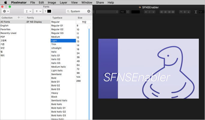Set font size to 144

click(x=78, y=77)
